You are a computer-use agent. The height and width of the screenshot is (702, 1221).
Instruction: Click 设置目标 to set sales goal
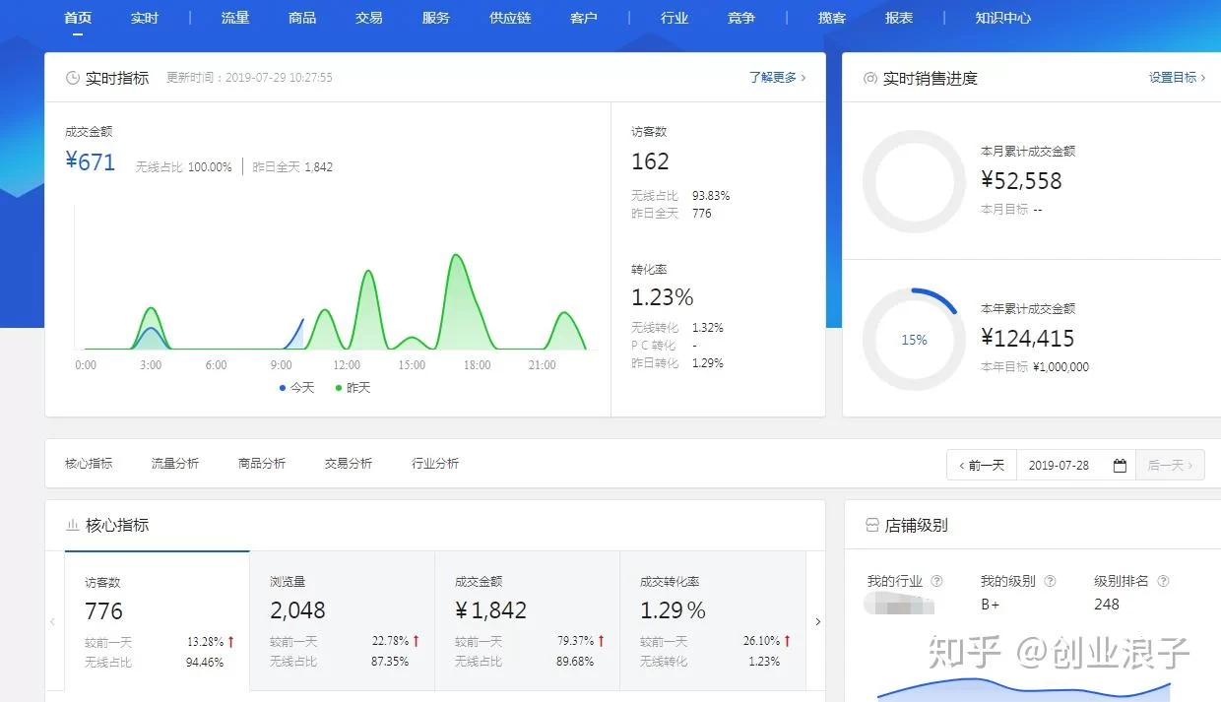point(1177,77)
